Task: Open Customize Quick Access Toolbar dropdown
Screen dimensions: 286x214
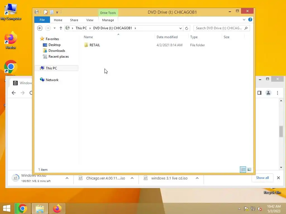Action: point(57,12)
